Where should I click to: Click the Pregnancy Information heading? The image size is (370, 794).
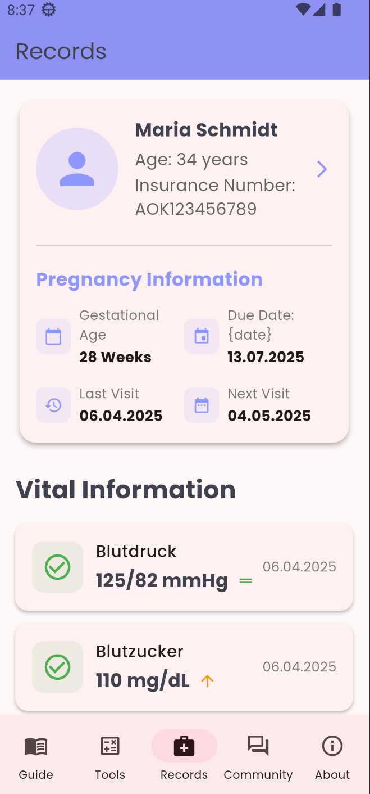149,279
